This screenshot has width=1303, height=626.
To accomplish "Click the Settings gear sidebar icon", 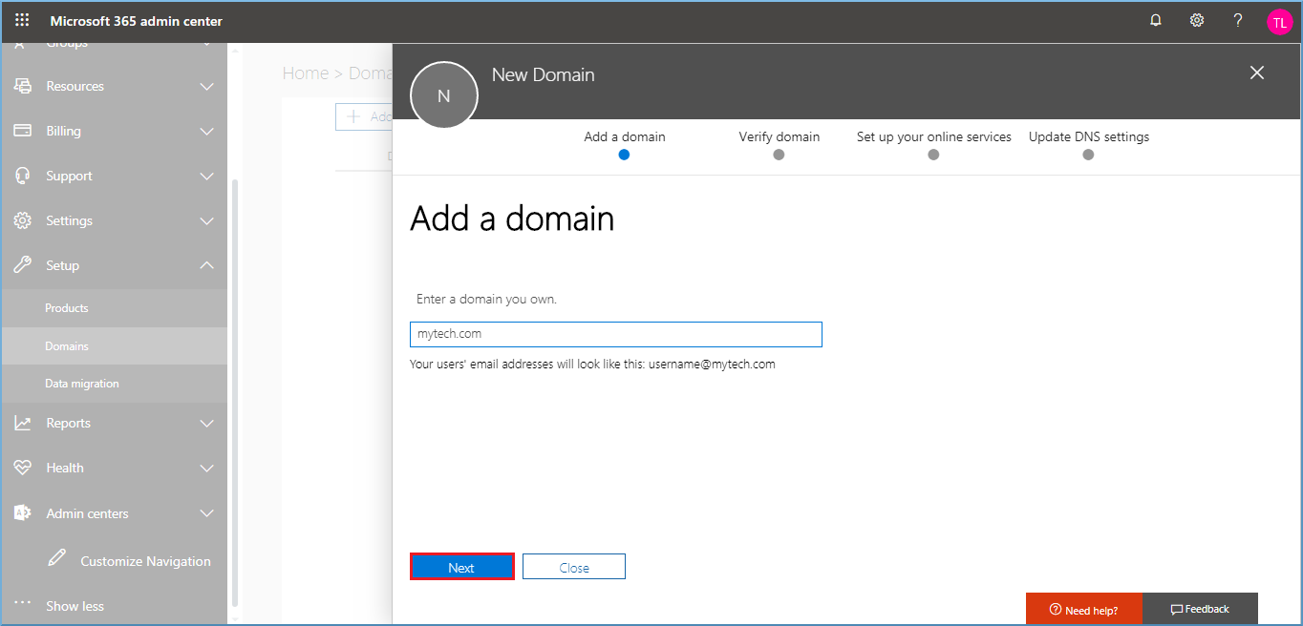I will click(x=23, y=220).
